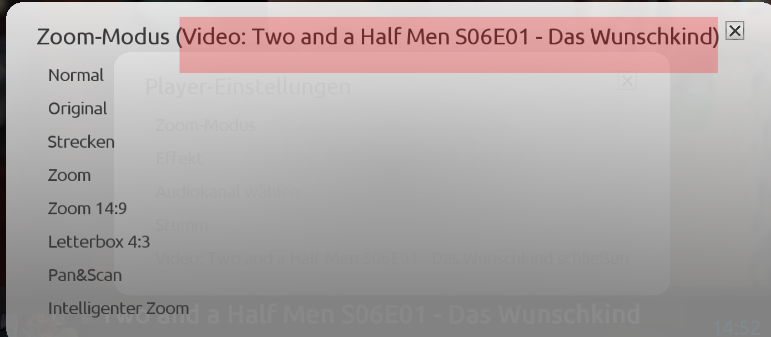Screen dimensions: 771x337
Task: Select Pan&Scan zoom mode
Action: tap(85, 275)
